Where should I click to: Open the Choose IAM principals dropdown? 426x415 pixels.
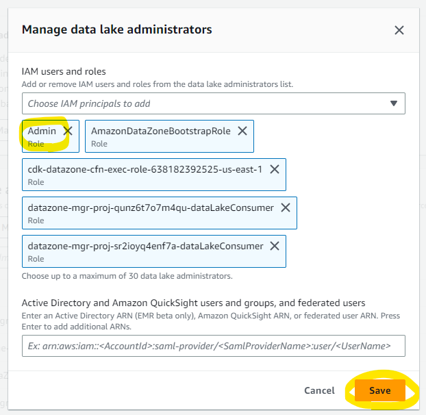point(214,103)
